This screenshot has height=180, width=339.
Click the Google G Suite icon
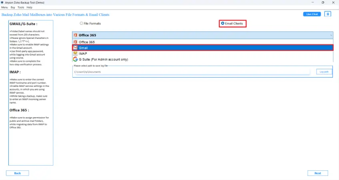pos(75,59)
